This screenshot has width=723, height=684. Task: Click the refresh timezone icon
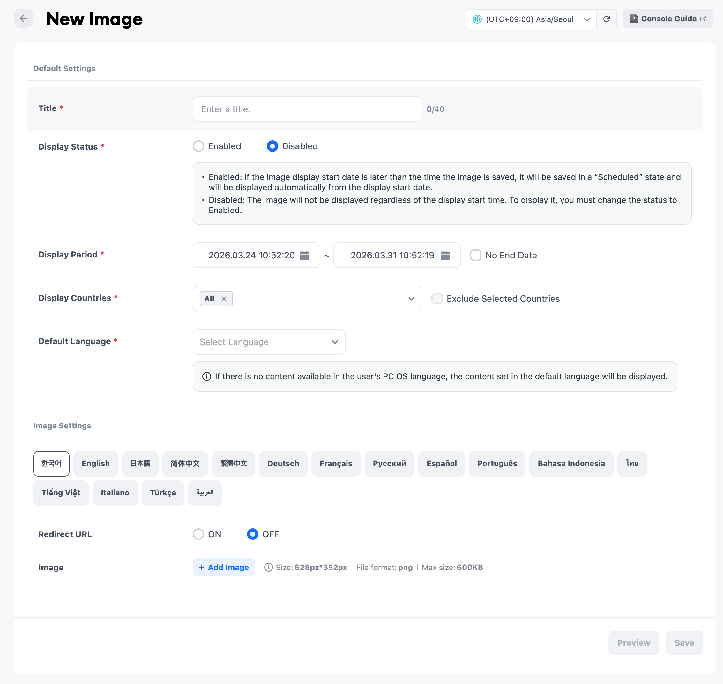pyautogui.click(x=606, y=19)
